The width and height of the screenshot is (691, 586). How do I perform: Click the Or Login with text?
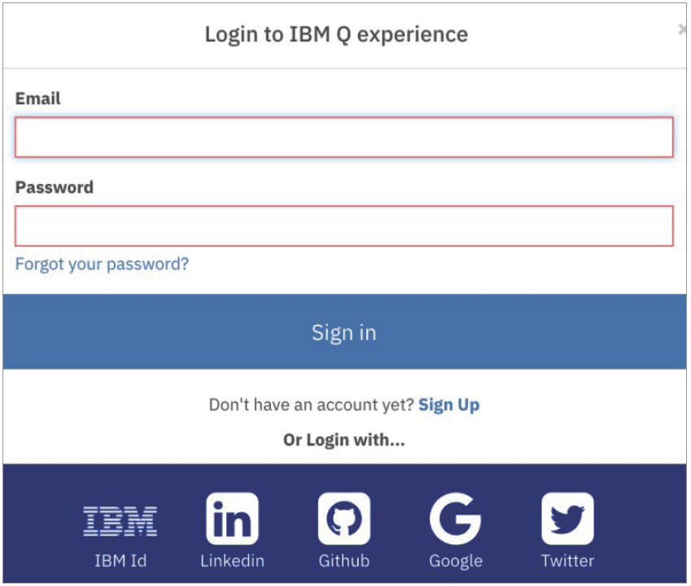(344, 440)
